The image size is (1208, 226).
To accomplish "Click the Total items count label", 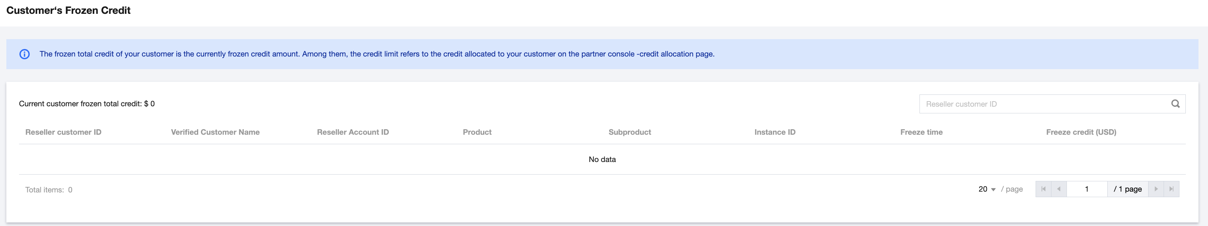I will (x=49, y=190).
